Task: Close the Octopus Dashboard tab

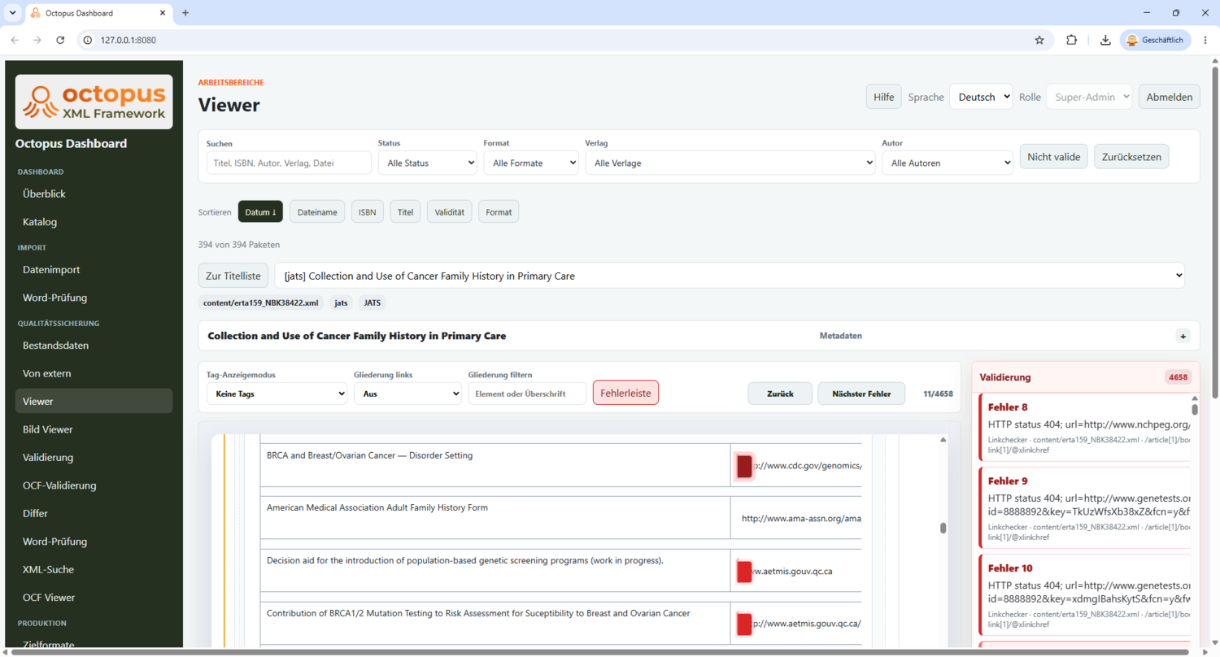Action: [163, 13]
